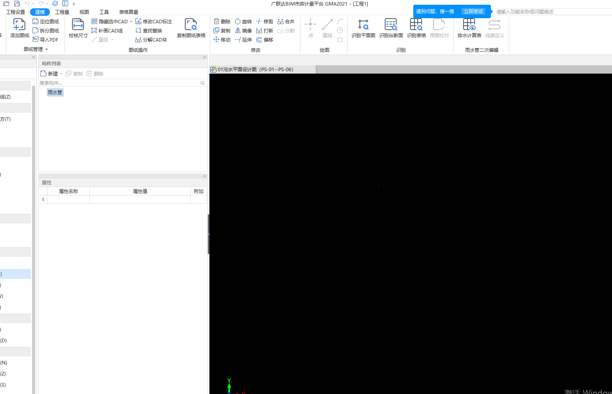The image size is (612, 394).
Task: Click 隐藏选中CAD tool
Action: 110,21
